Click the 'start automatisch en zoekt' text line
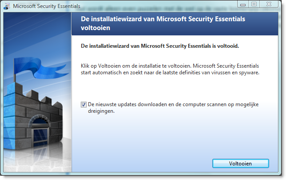Screen dimensions: 286x180 click(170, 73)
